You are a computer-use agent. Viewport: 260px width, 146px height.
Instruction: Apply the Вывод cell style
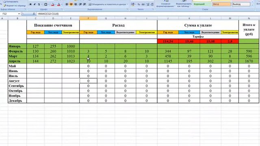241,4
